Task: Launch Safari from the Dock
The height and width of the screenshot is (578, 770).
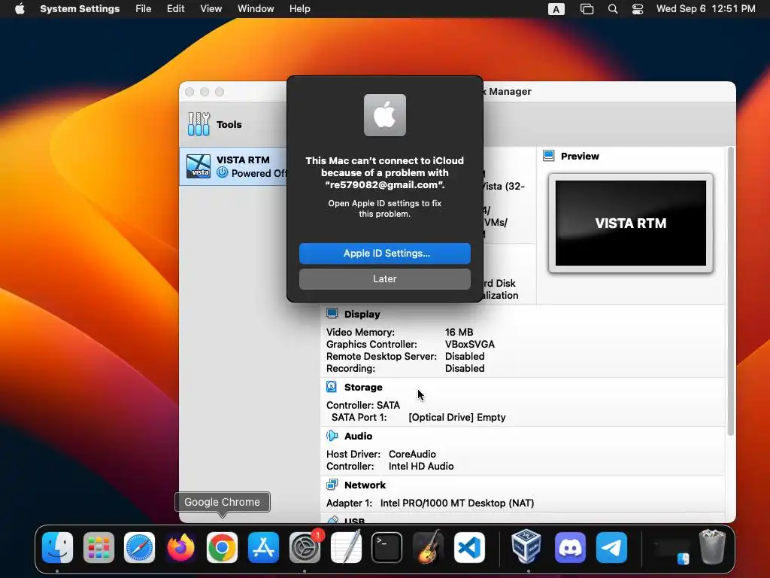Action: click(139, 547)
